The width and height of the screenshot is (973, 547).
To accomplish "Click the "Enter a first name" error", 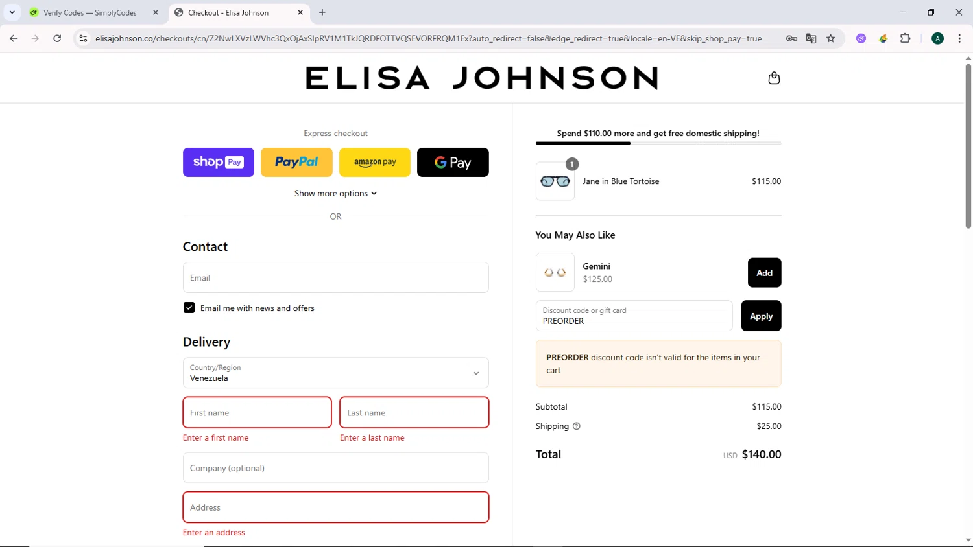I will pos(215,437).
